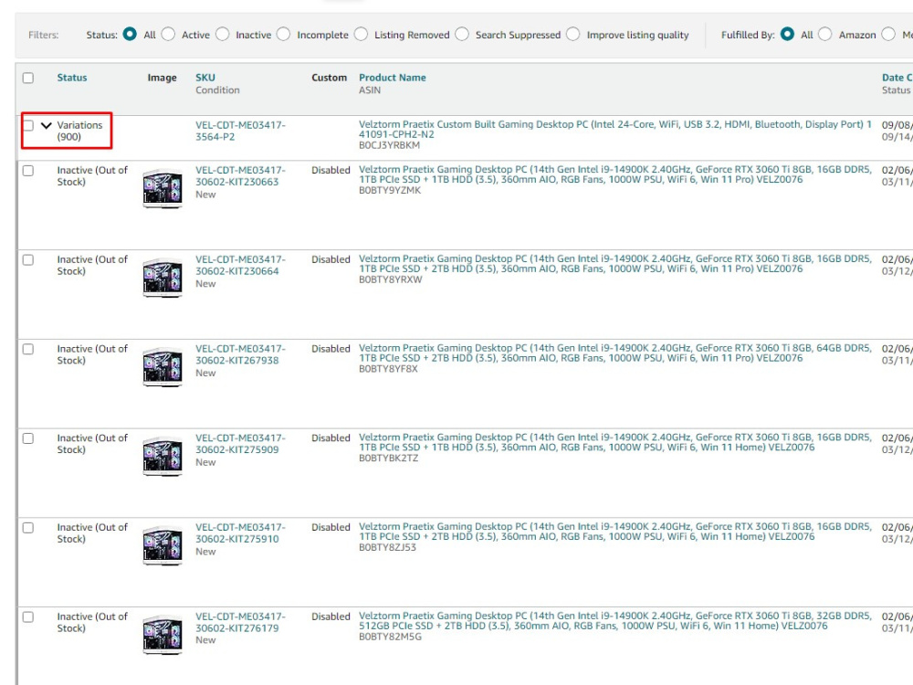Select the All status radio button
Screen dimensions: 913x685
tap(130, 35)
